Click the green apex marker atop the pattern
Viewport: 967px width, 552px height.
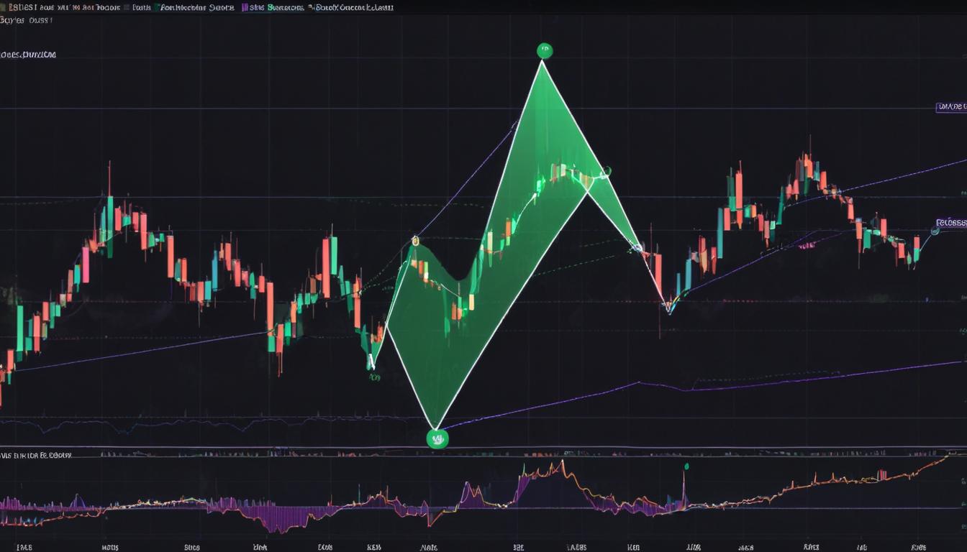pyautogui.click(x=543, y=50)
